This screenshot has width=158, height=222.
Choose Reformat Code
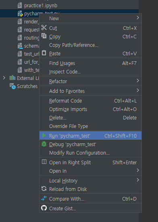(x=90, y=101)
